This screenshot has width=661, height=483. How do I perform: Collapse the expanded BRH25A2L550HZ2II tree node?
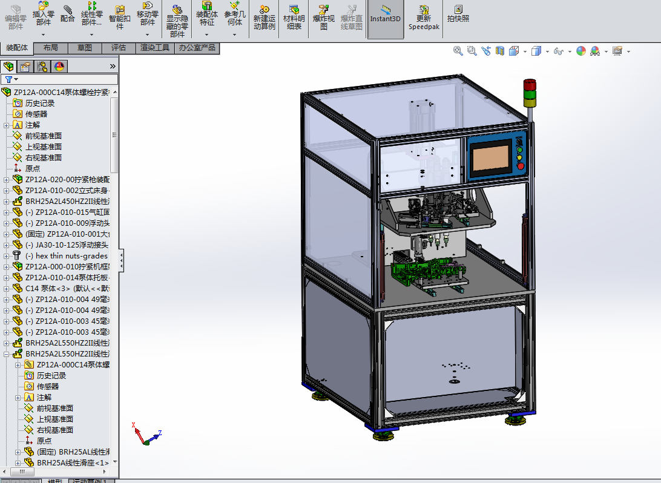coord(7,354)
